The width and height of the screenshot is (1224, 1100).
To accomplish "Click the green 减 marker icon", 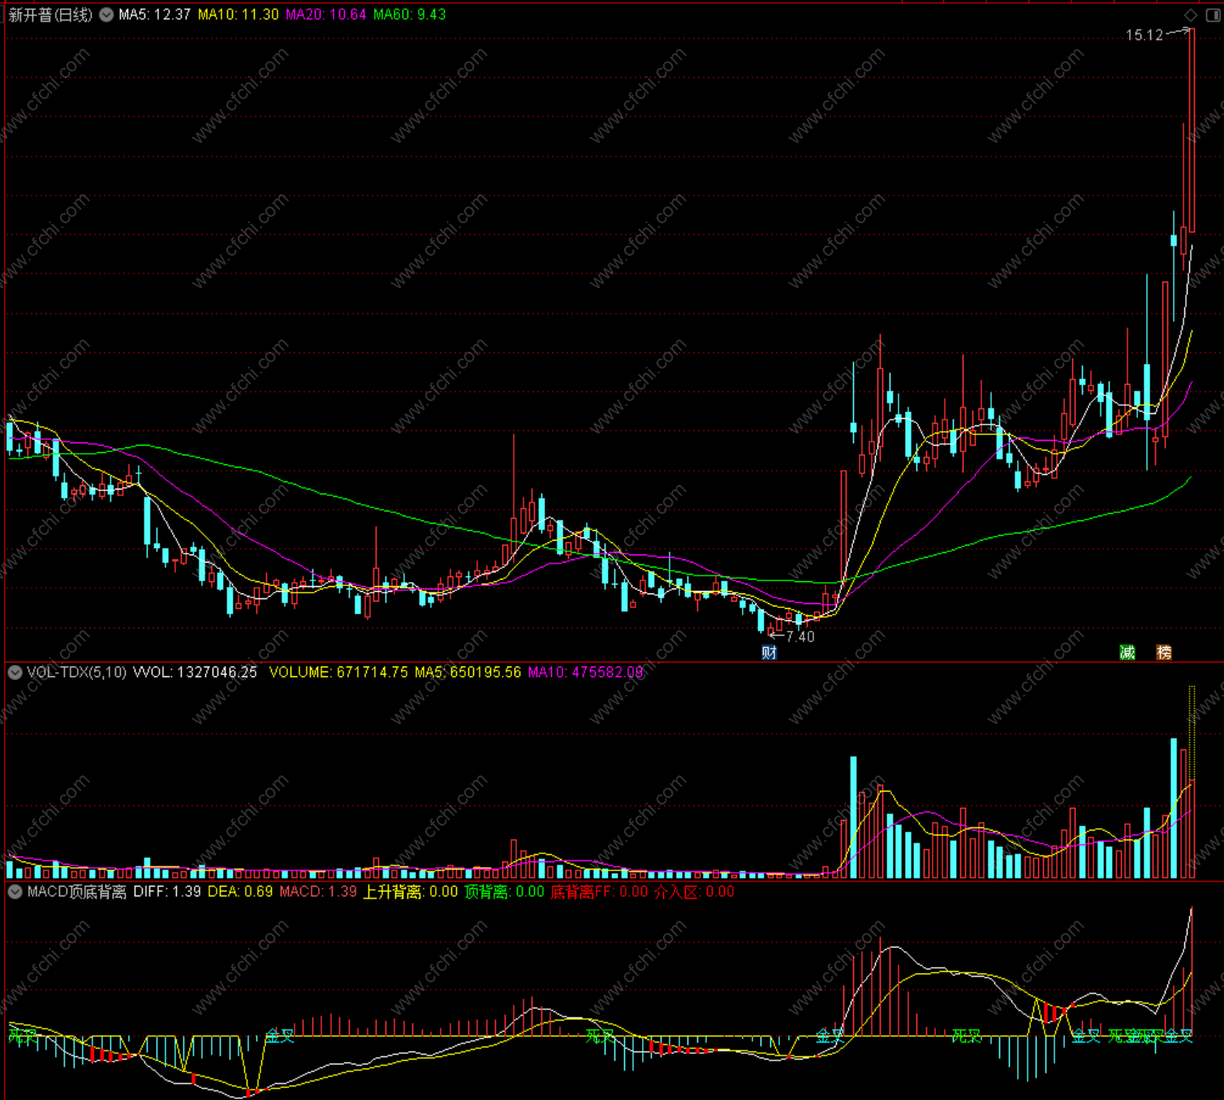I will coord(1127,652).
